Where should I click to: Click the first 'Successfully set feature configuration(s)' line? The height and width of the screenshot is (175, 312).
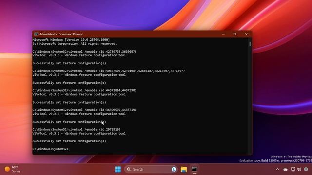[69, 63]
